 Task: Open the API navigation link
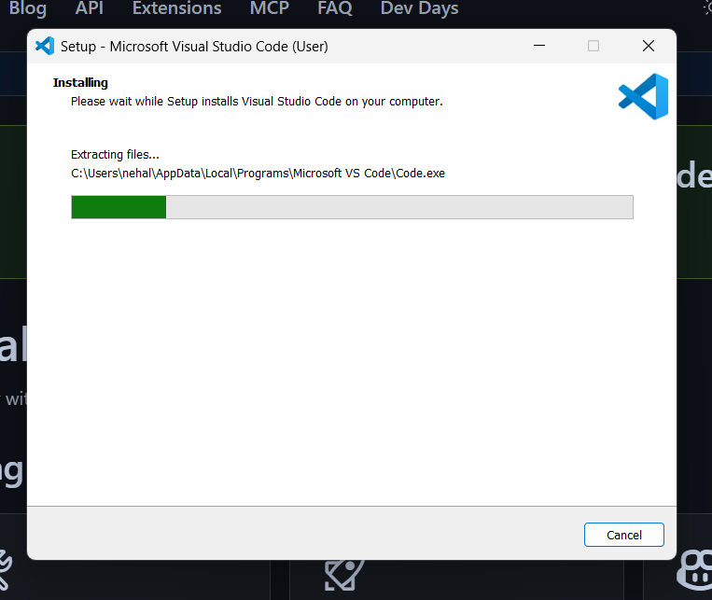(x=89, y=9)
